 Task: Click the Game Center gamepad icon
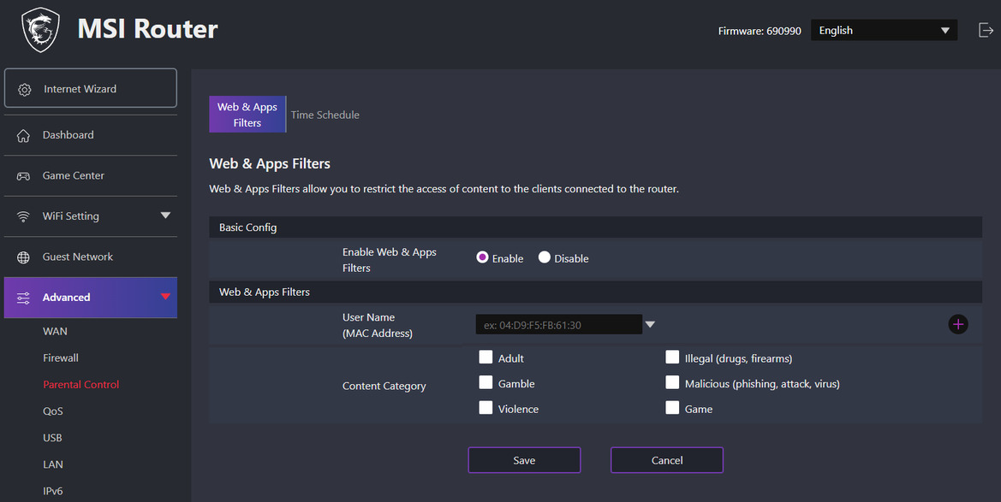pos(24,176)
